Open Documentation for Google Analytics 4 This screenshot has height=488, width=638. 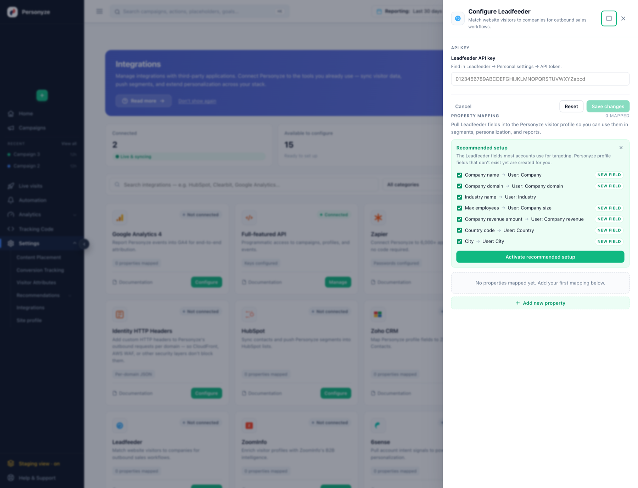(x=133, y=282)
